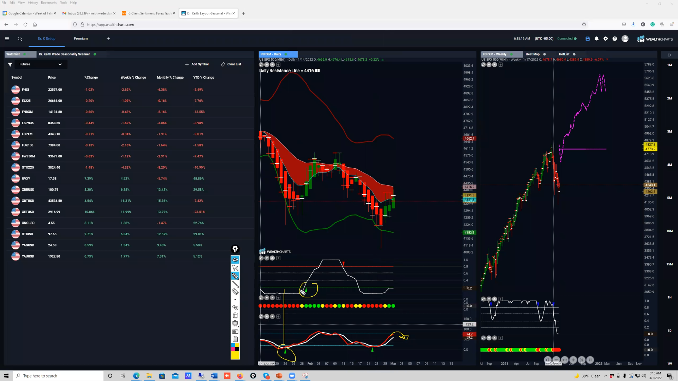Image resolution: width=678 pixels, height=381 pixels.
Task: Collapse weekly price pane with down arrow
Action: pyautogui.click(x=489, y=65)
